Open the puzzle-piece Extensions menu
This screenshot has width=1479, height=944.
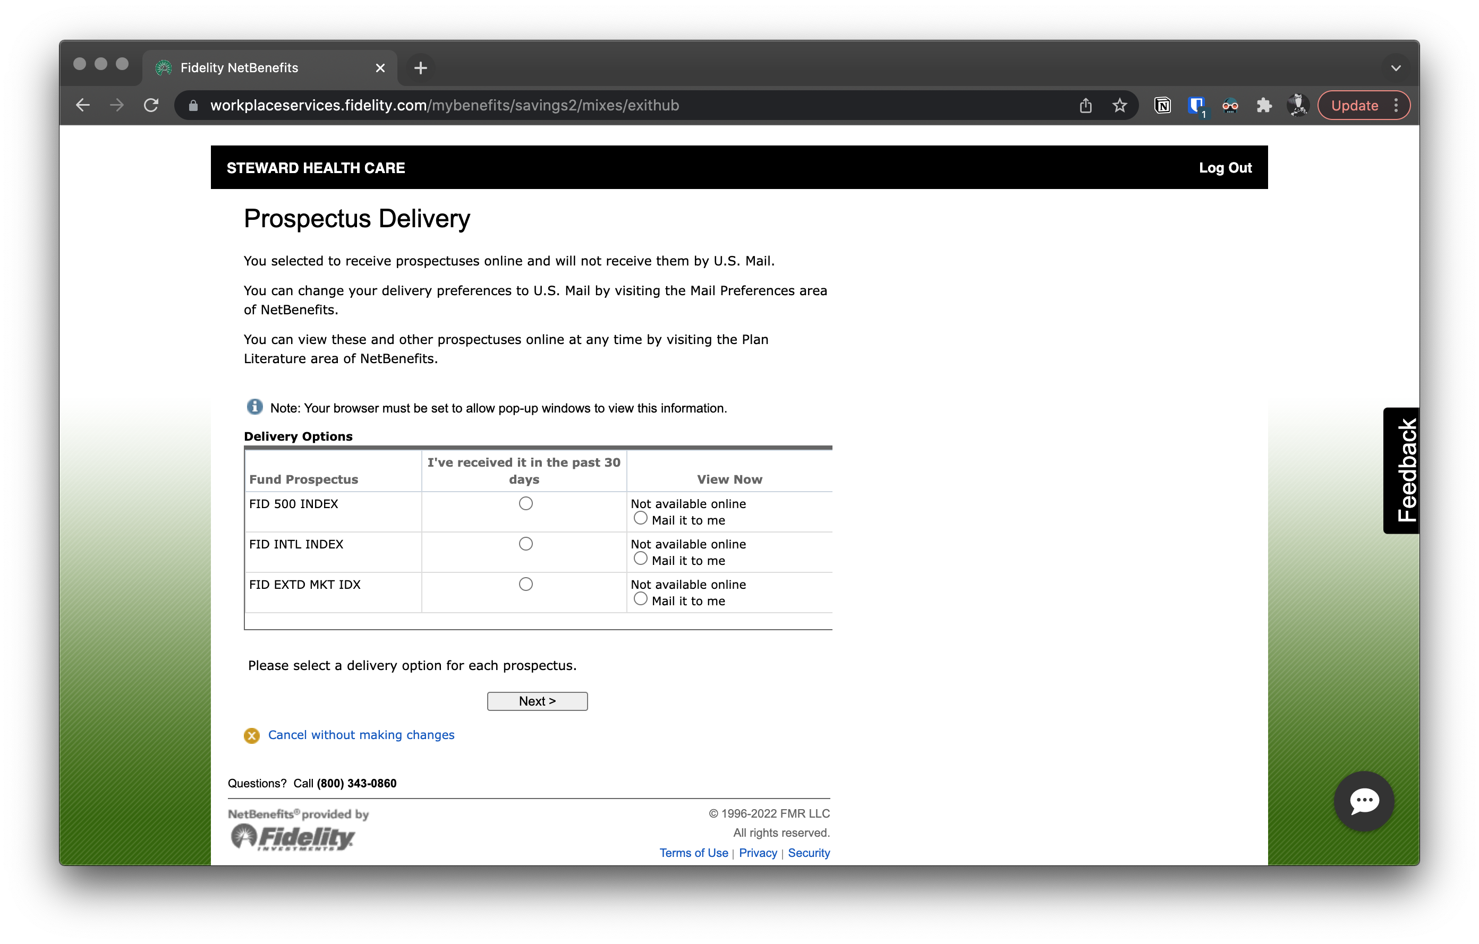(x=1263, y=105)
